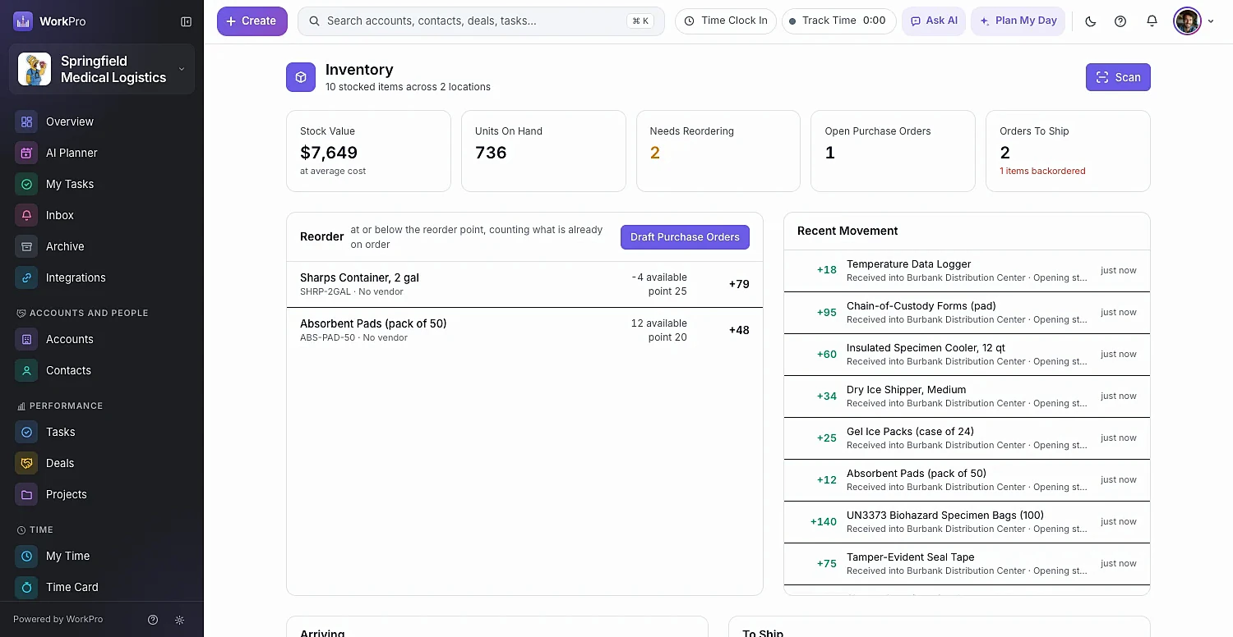Toggle dark mode moon icon

click(x=1091, y=21)
